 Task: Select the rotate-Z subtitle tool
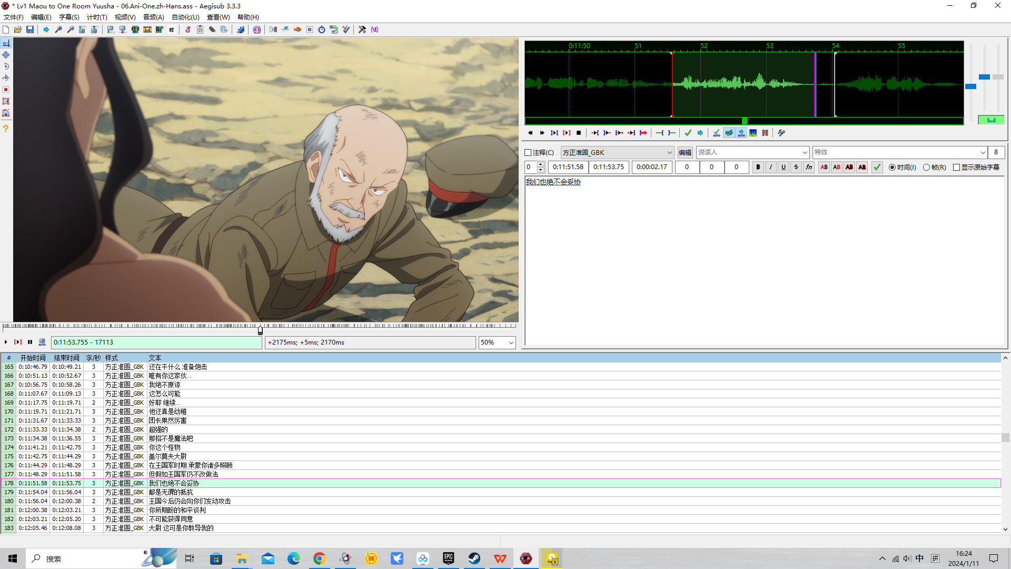click(x=6, y=66)
